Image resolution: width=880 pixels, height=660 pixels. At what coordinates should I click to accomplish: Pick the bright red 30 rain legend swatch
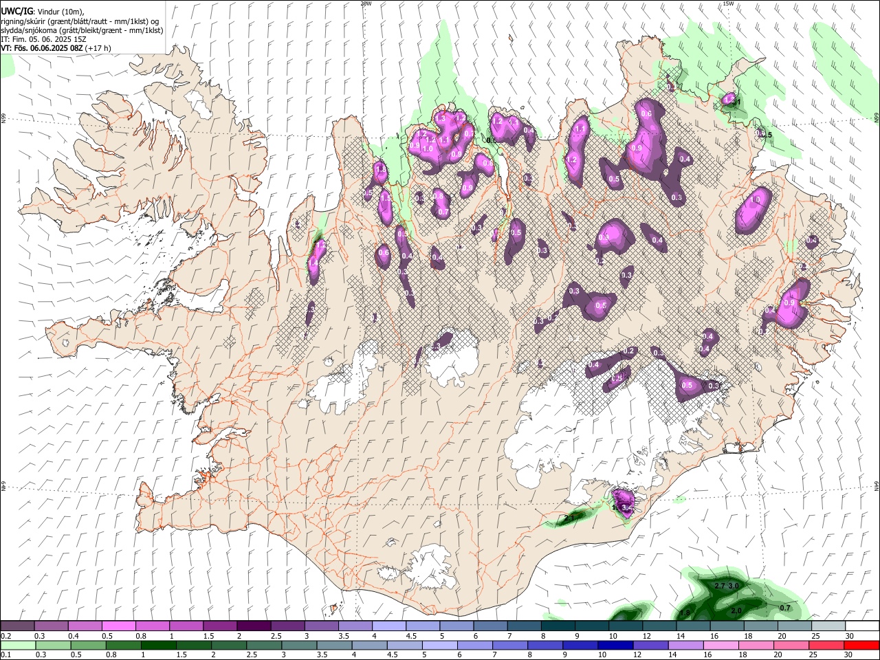(x=861, y=645)
